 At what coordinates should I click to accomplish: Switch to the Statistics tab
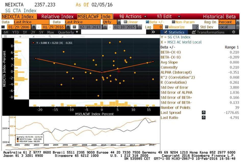click(x=174, y=32)
